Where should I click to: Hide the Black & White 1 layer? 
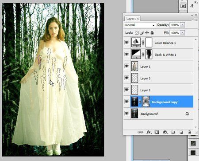(126, 55)
